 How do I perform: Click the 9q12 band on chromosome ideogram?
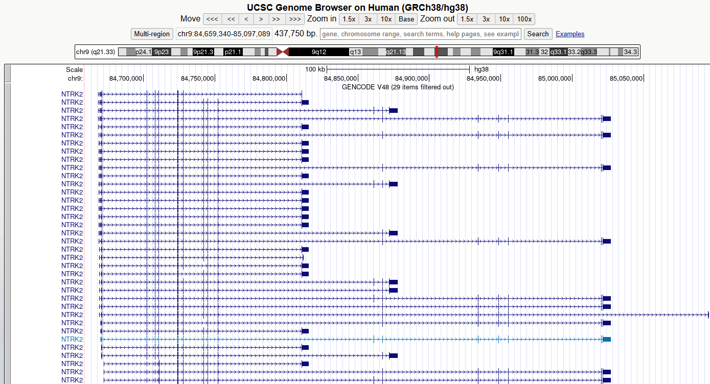click(319, 52)
